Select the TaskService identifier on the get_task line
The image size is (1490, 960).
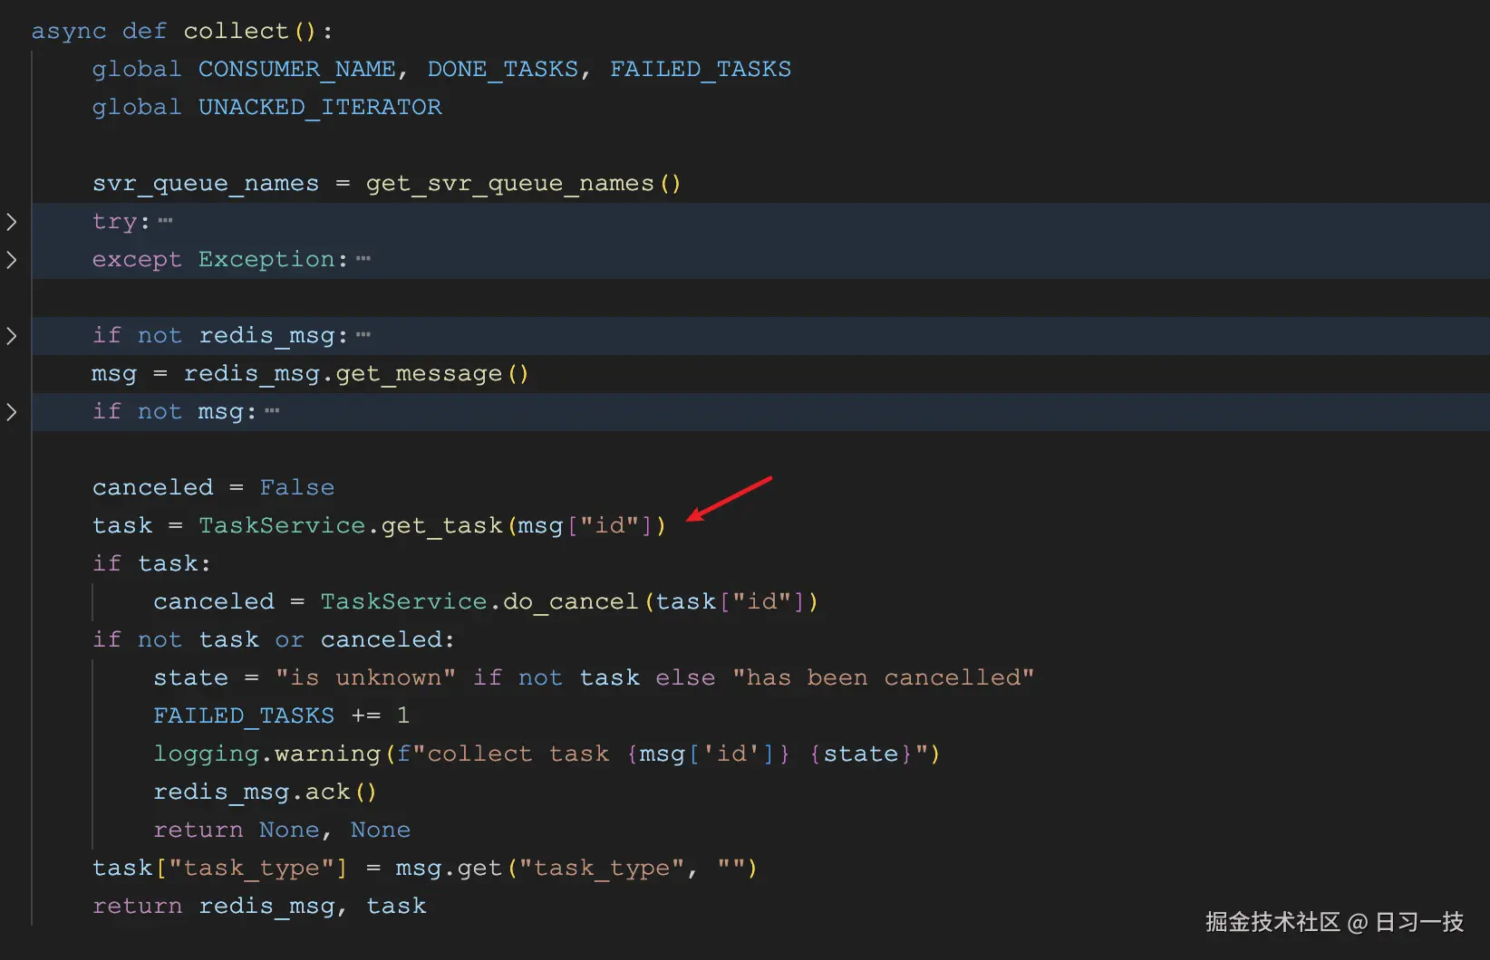[x=282, y=525]
